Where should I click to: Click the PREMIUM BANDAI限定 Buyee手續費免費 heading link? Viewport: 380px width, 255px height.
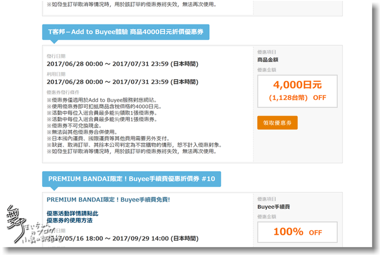(x=108, y=199)
